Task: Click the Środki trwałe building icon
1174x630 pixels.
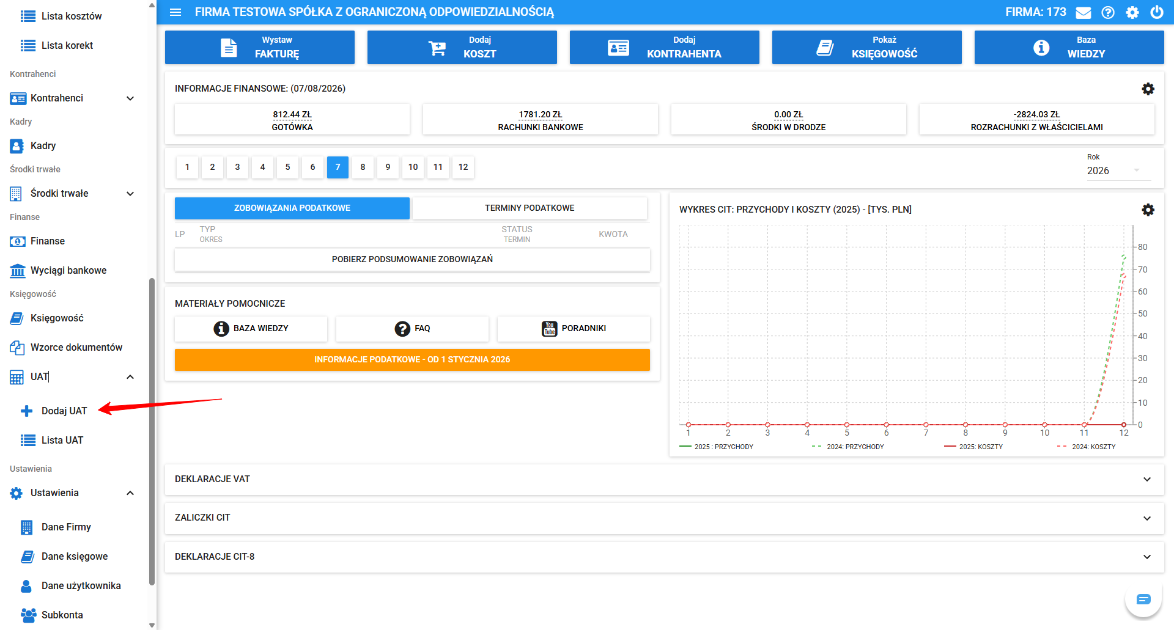Action: (17, 194)
